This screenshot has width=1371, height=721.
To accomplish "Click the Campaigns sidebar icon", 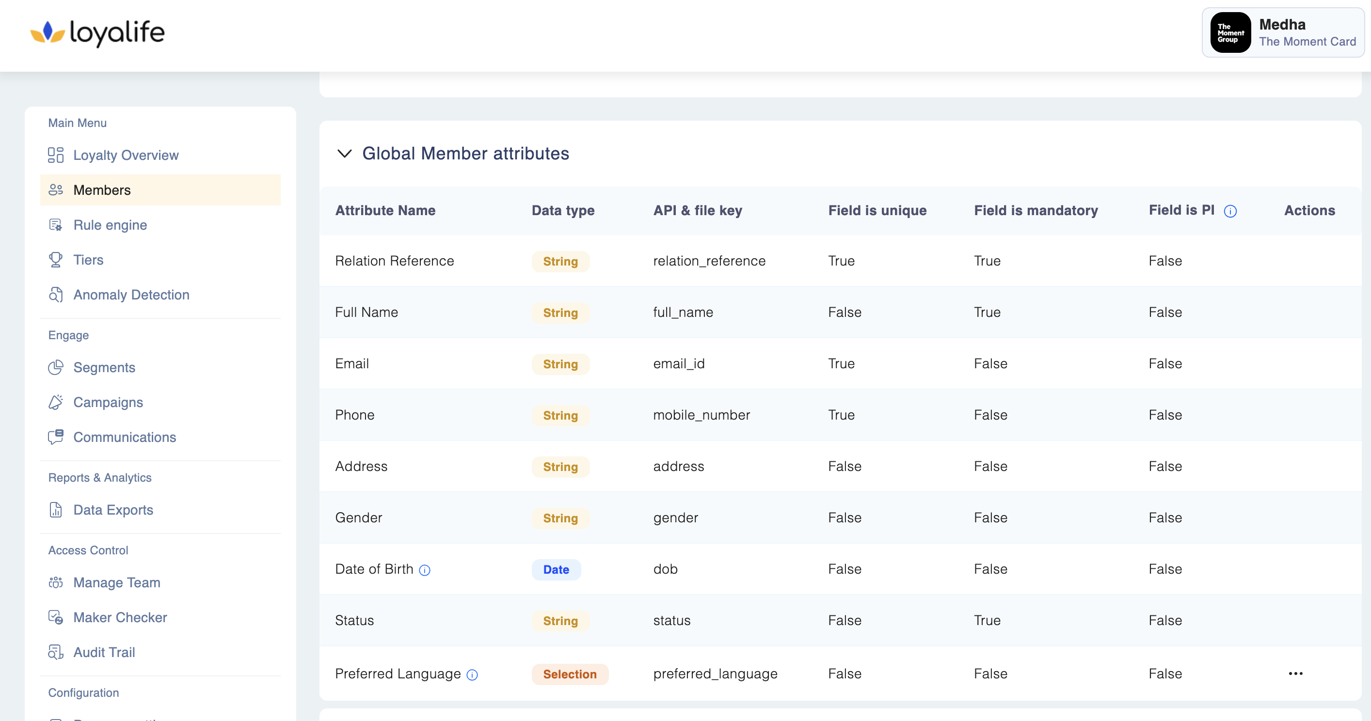I will 55,402.
